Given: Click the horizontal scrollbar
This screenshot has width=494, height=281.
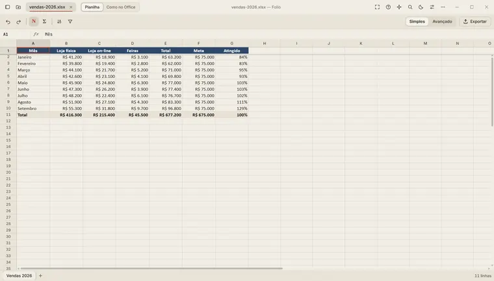Looking at the screenshot, I should tap(151, 269).
